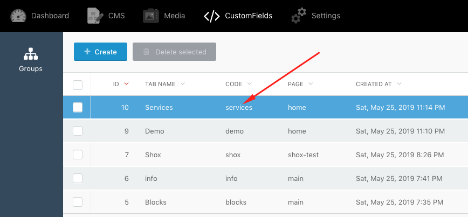Click the CREATED AT column header
Screen dimensions: 468x217
(x=374, y=84)
